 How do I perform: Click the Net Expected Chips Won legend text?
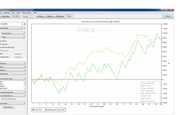tap(56, 110)
